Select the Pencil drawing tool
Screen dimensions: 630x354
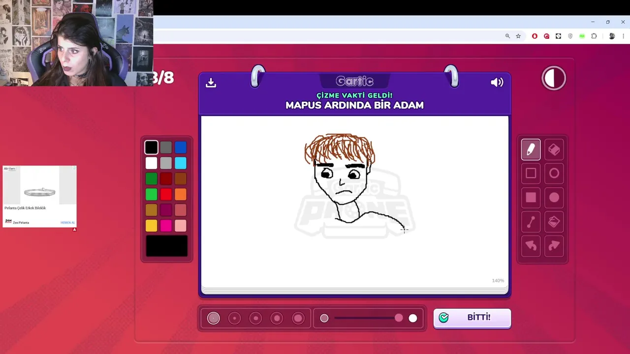point(531,149)
